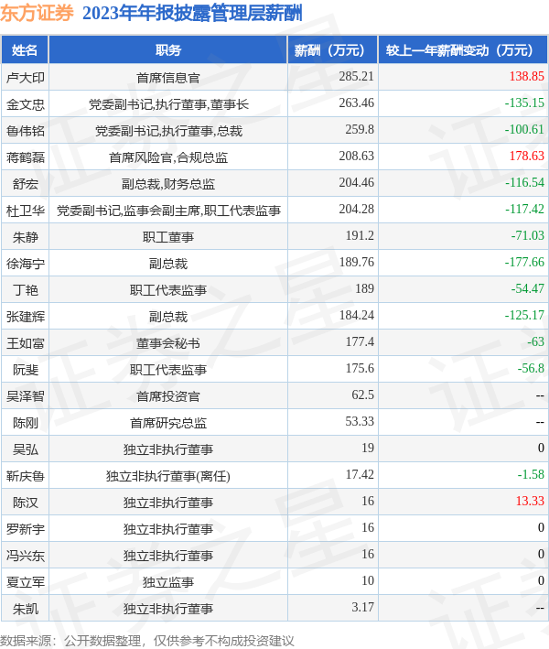Select salary value 19

(368, 449)
